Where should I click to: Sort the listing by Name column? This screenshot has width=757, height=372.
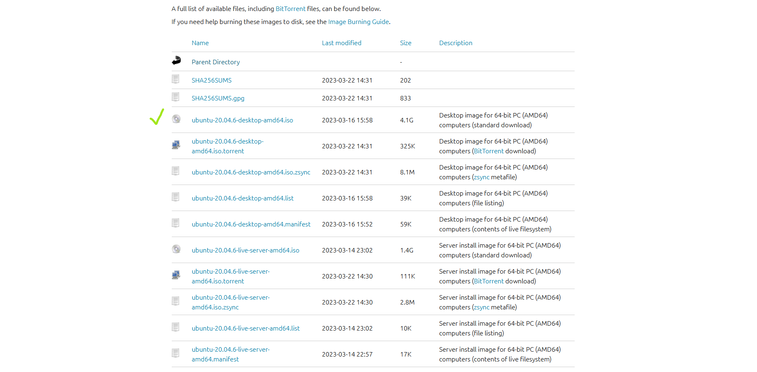coord(200,43)
